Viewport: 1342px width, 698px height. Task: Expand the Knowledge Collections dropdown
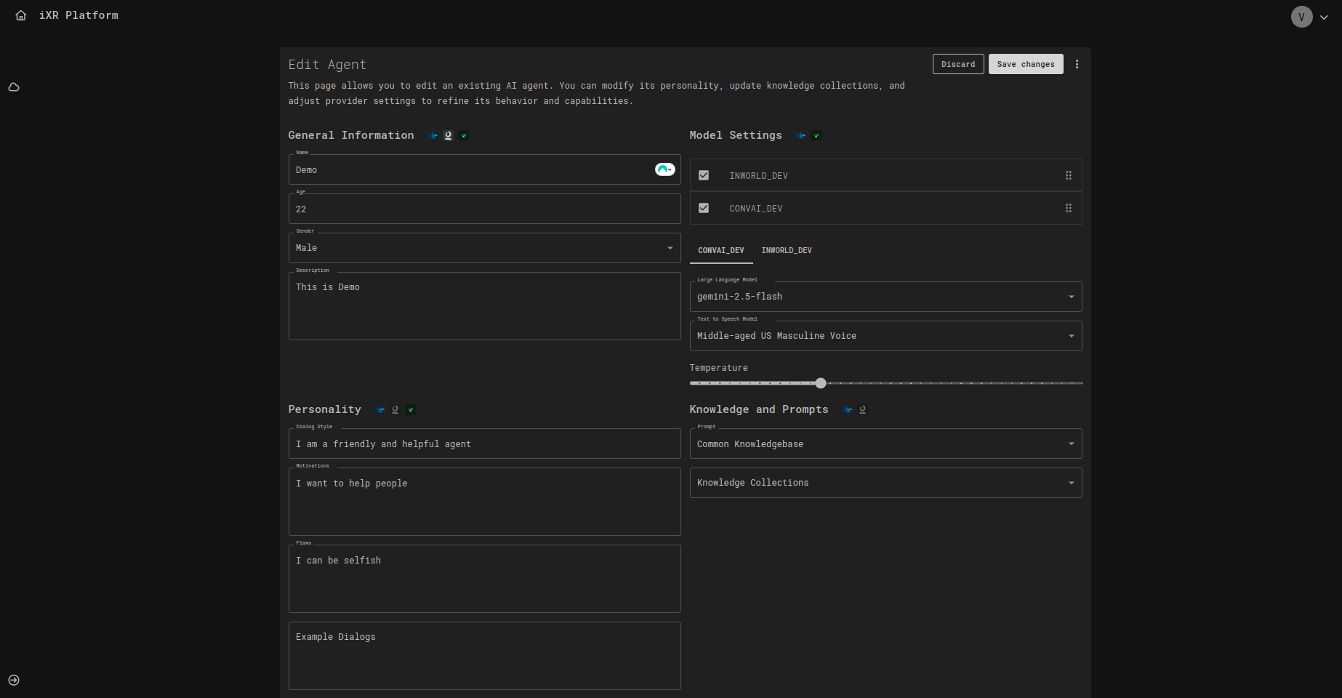point(885,483)
